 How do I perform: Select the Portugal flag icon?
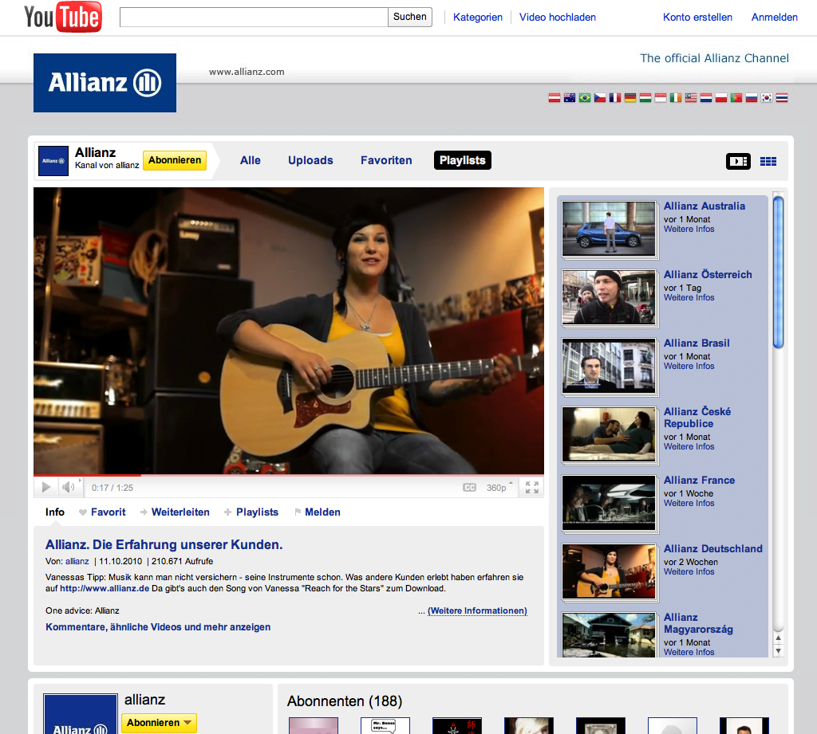coord(736,98)
